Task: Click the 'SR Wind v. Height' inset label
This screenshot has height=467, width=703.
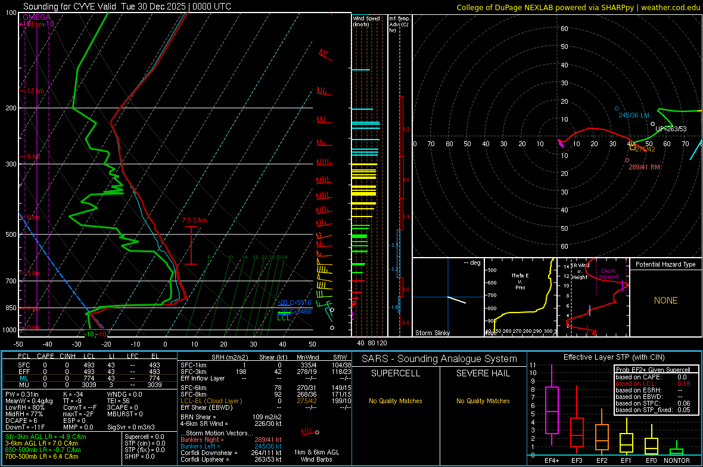Action: [580, 271]
